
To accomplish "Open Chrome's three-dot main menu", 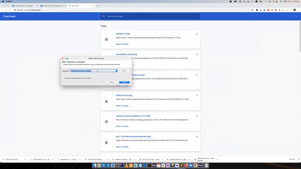I will pos(298,10).
